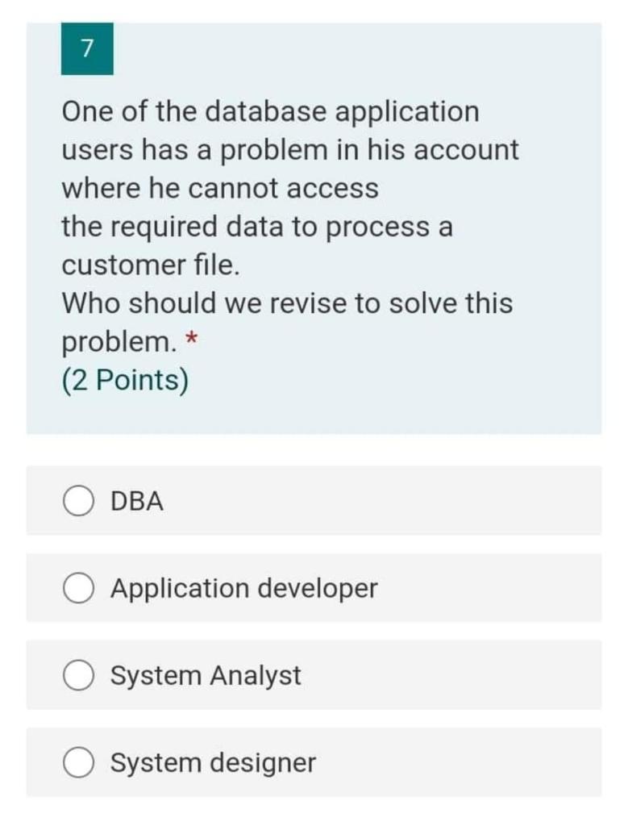Image resolution: width=628 pixels, height=826 pixels.
Task: Click the System Analyst answer row
Action: 314,675
